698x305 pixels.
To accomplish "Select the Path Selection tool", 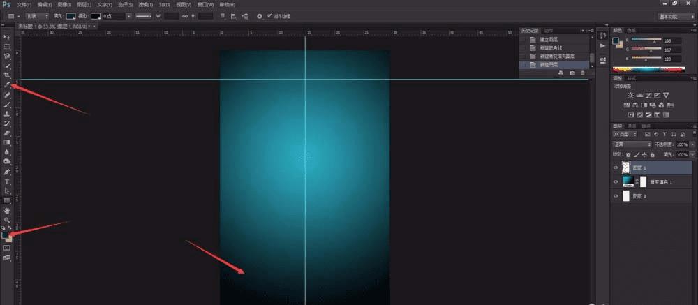I will (7, 191).
